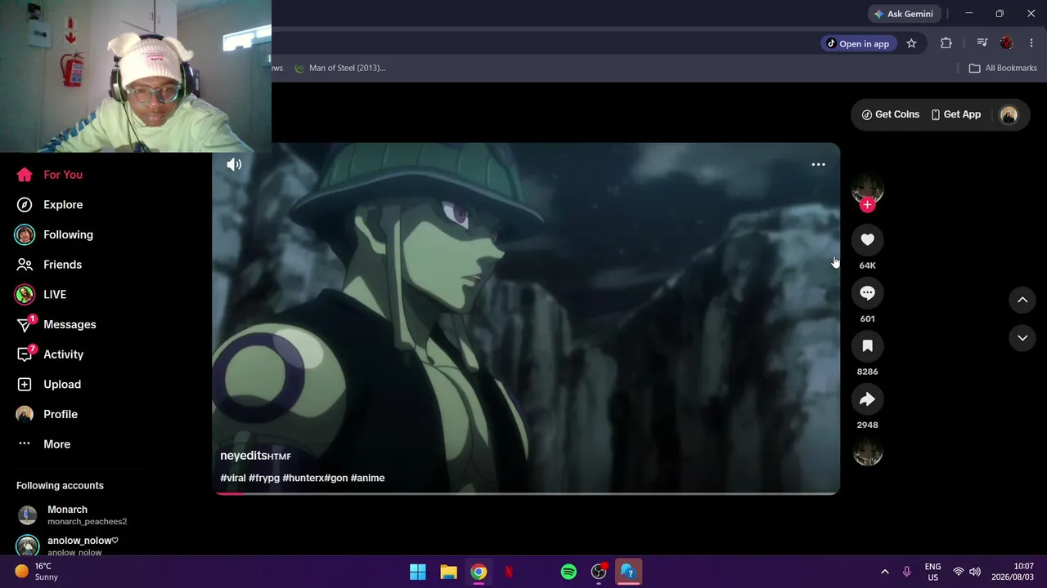Share the video with the arrow icon
This screenshot has width=1047, height=588.
click(868, 399)
